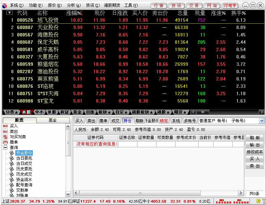
Task: Click the 撤单 toolbar button
Action: (x=103, y=121)
